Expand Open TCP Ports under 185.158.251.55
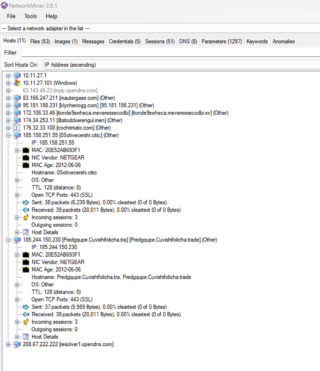This screenshot has height=371, width=320. coord(17,195)
